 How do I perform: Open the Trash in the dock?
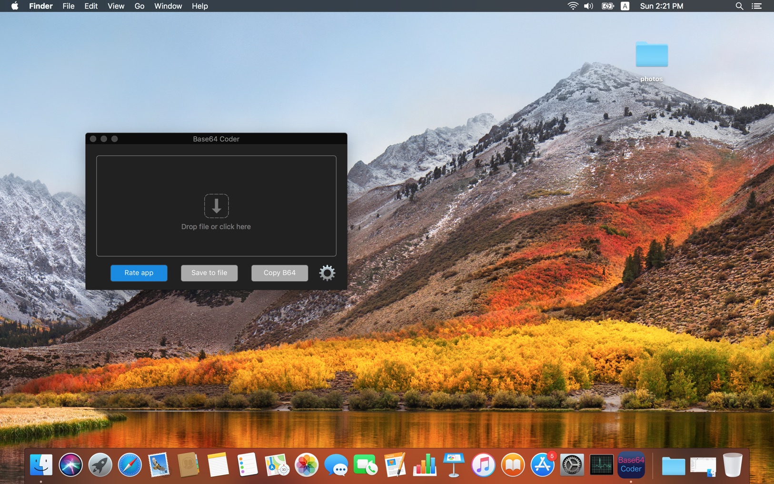click(732, 465)
